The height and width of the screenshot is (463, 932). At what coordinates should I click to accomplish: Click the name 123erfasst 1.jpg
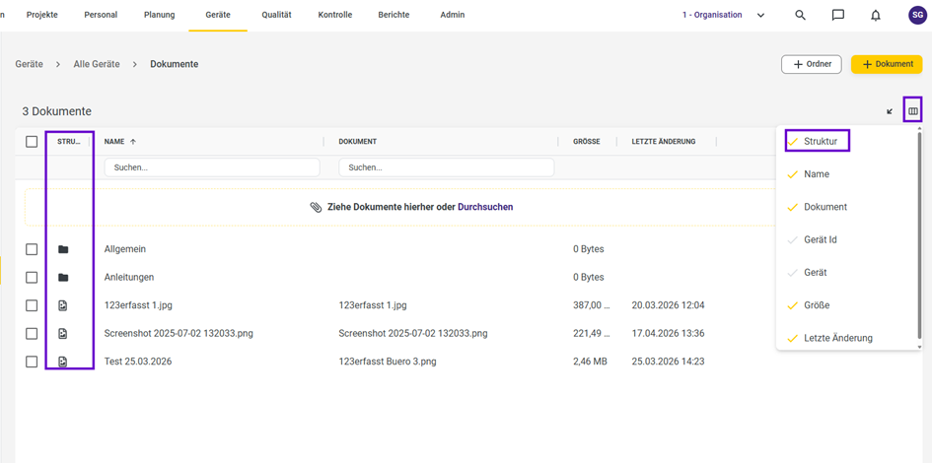[138, 305]
